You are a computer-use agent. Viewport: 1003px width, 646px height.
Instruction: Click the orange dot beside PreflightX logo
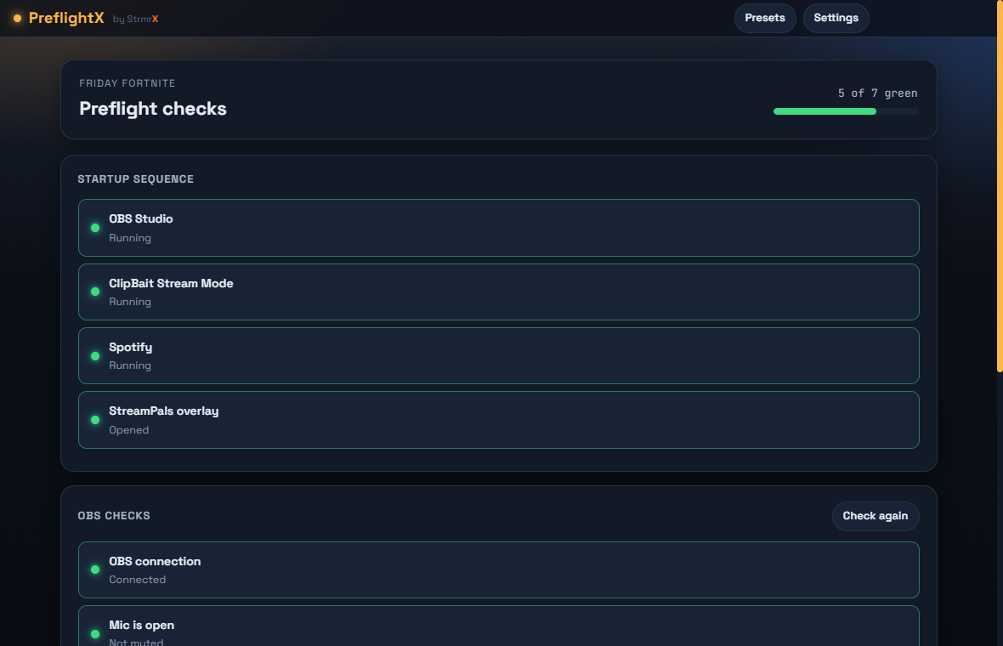pyautogui.click(x=17, y=18)
